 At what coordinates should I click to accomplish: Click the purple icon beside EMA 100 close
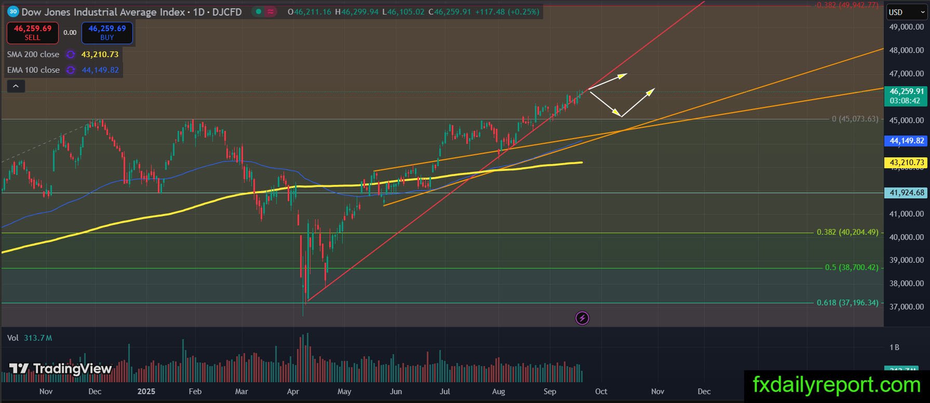tap(71, 70)
